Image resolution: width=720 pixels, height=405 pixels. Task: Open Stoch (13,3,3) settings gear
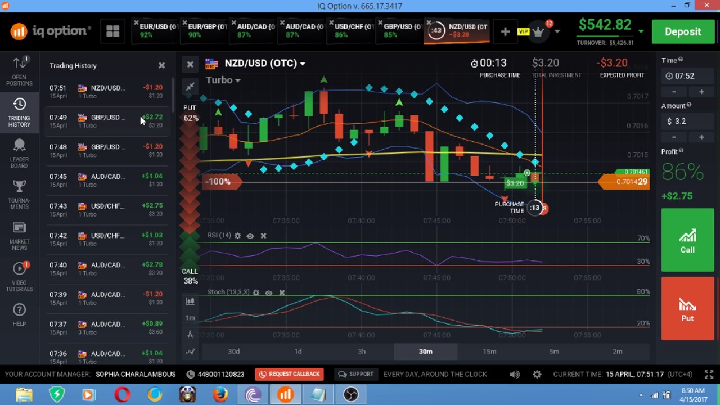tap(256, 292)
